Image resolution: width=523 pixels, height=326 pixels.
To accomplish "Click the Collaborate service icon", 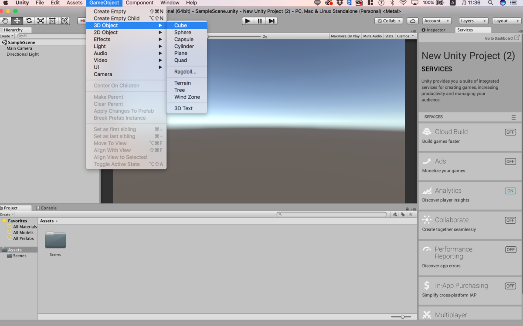I will [427, 220].
